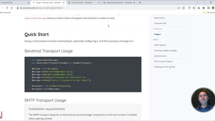Share this page icon

pos(179,8)
